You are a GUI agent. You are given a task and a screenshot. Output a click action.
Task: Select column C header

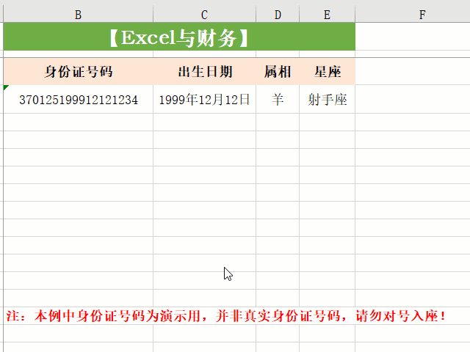(x=204, y=14)
